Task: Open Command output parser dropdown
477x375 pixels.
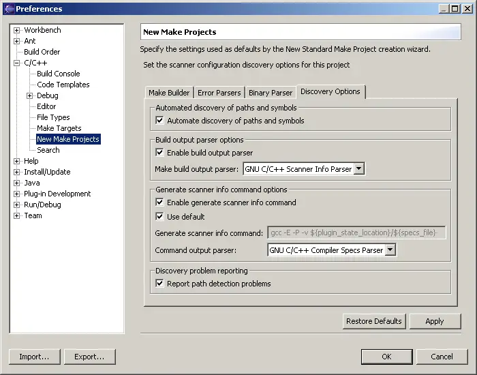Action: click(390, 250)
